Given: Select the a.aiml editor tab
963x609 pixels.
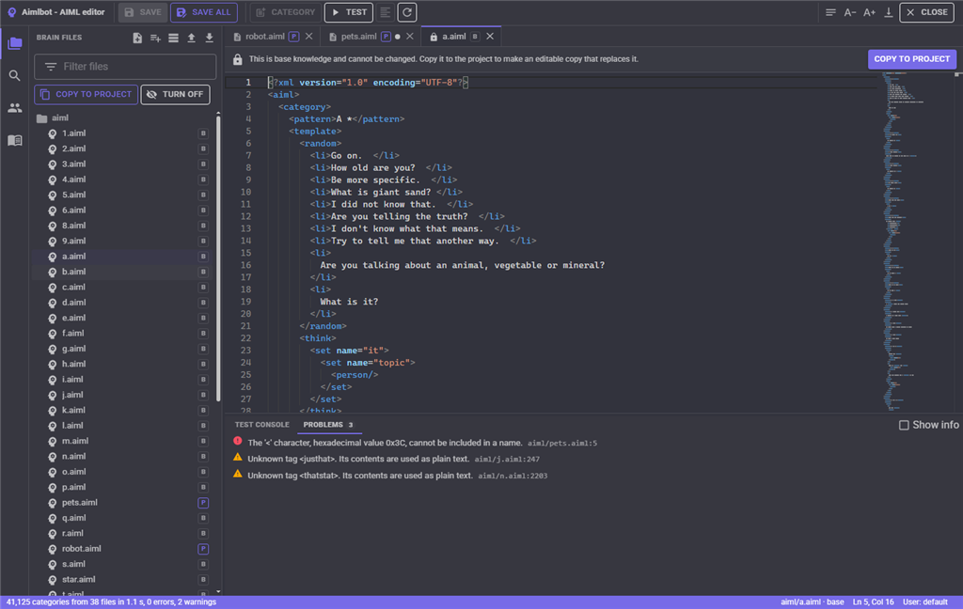Looking at the screenshot, I should [454, 37].
